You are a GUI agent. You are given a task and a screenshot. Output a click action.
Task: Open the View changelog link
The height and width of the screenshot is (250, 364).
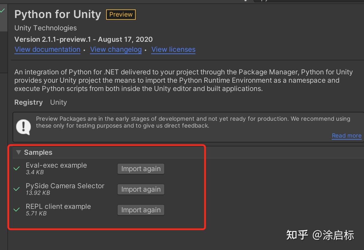pyautogui.click(x=116, y=49)
